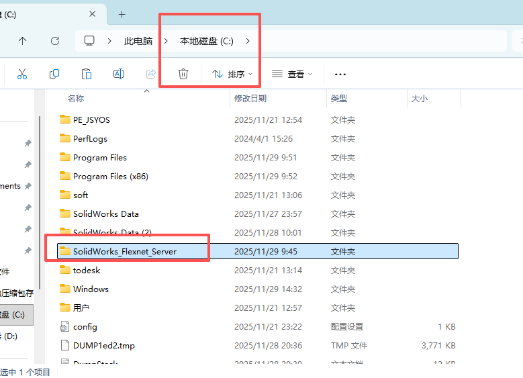Sort by 大小 column header

pos(419,99)
